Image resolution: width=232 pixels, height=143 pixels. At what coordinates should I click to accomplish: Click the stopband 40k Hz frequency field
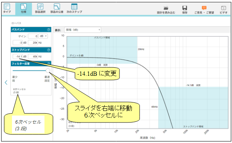point(33,56)
